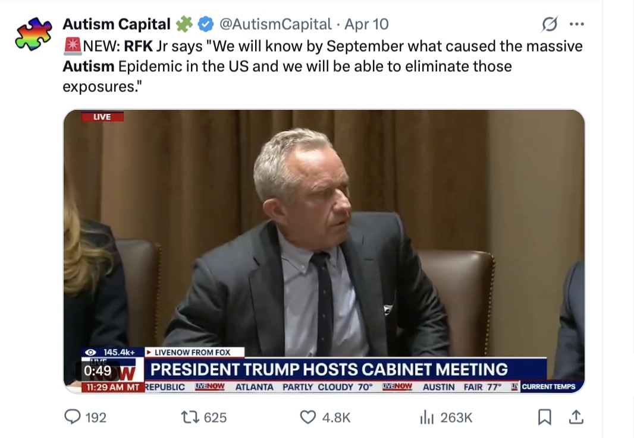This screenshot has height=438, width=634.
Task: Click the 0:49 video duration badge
Action: (98, 370)
